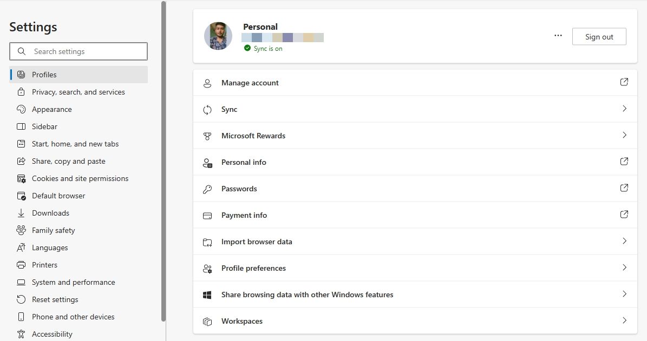Expand Import browser data chevron
Screen dimensions: 647x341
(624, 241)
